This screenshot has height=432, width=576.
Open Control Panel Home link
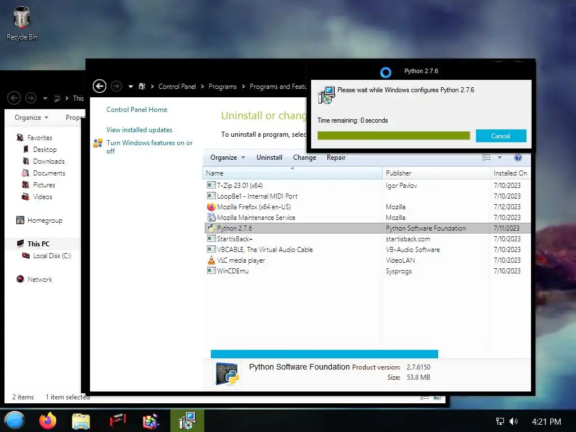pyautogui.click(x=137, y=110)
